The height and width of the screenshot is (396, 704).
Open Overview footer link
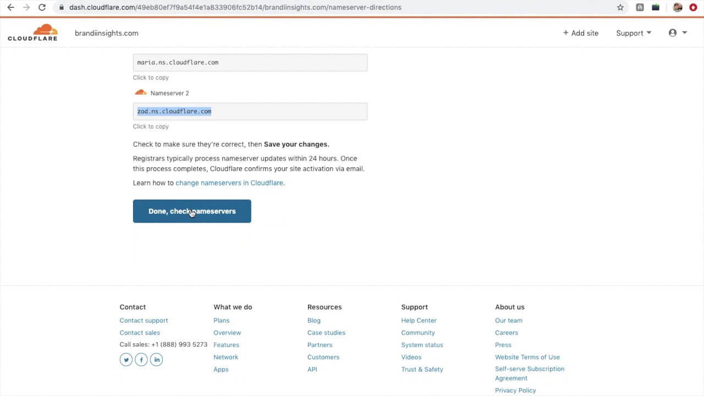pos(227,333)
